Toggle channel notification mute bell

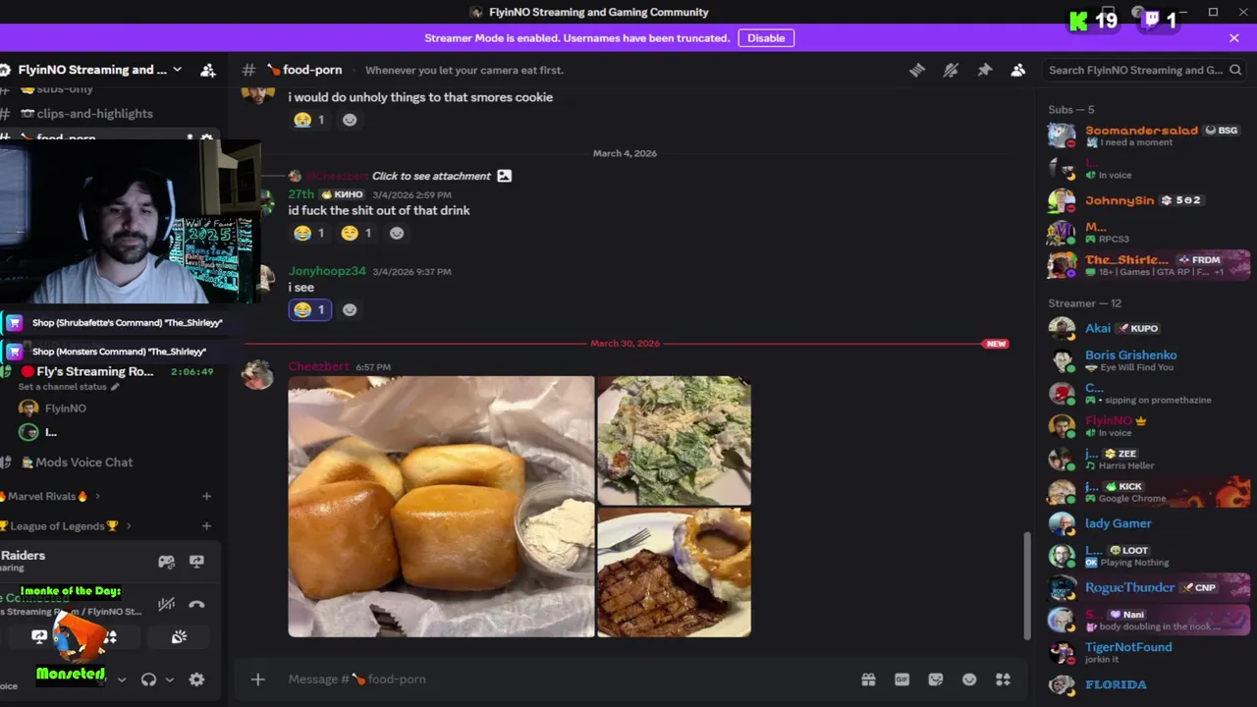click(x=950, y=70)
